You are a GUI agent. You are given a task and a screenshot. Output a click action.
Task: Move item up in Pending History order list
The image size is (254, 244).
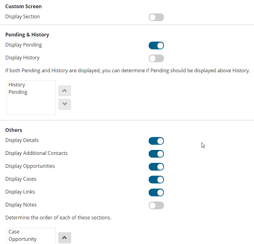pos(65,91)
